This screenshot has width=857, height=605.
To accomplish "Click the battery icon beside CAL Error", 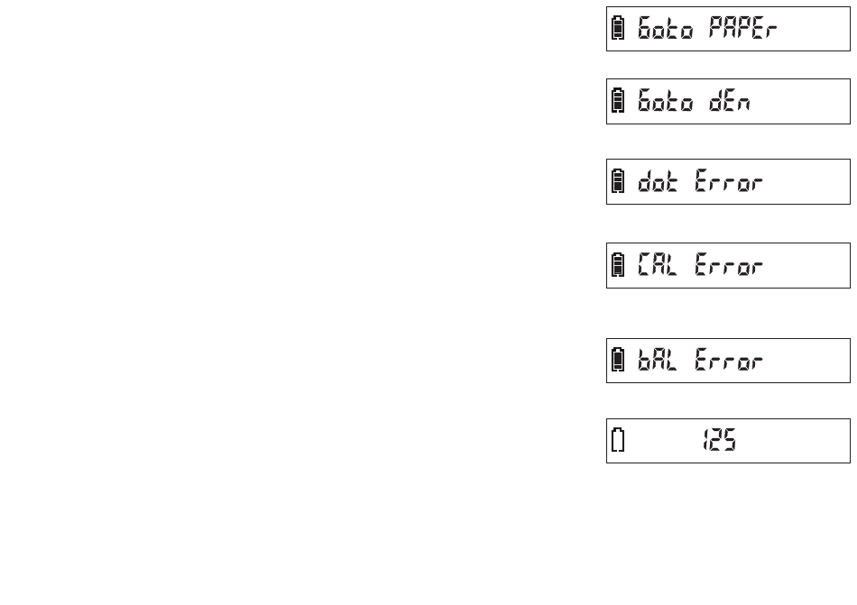I will (x=618, y=265).
